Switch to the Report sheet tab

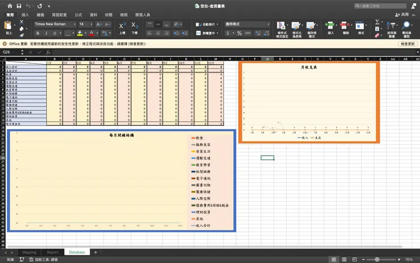coord(52,252)
